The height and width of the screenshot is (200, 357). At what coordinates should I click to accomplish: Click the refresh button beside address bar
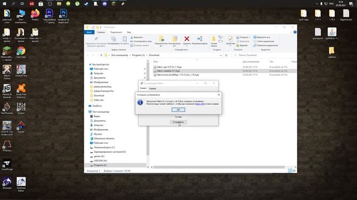(x=226, y=55)
